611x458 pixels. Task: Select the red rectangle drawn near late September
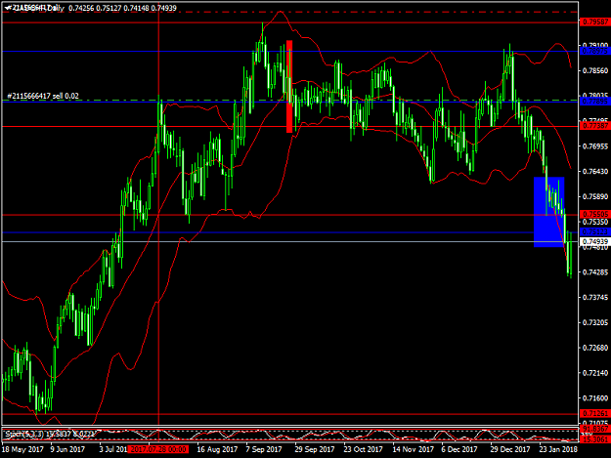click(x=289, y=86)
